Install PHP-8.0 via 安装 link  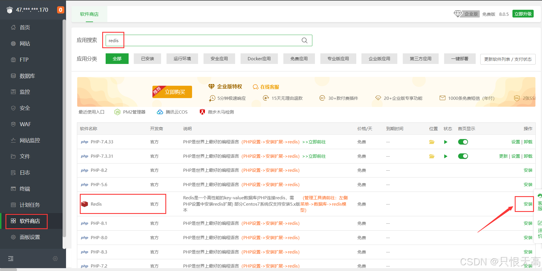coord(528,238)
